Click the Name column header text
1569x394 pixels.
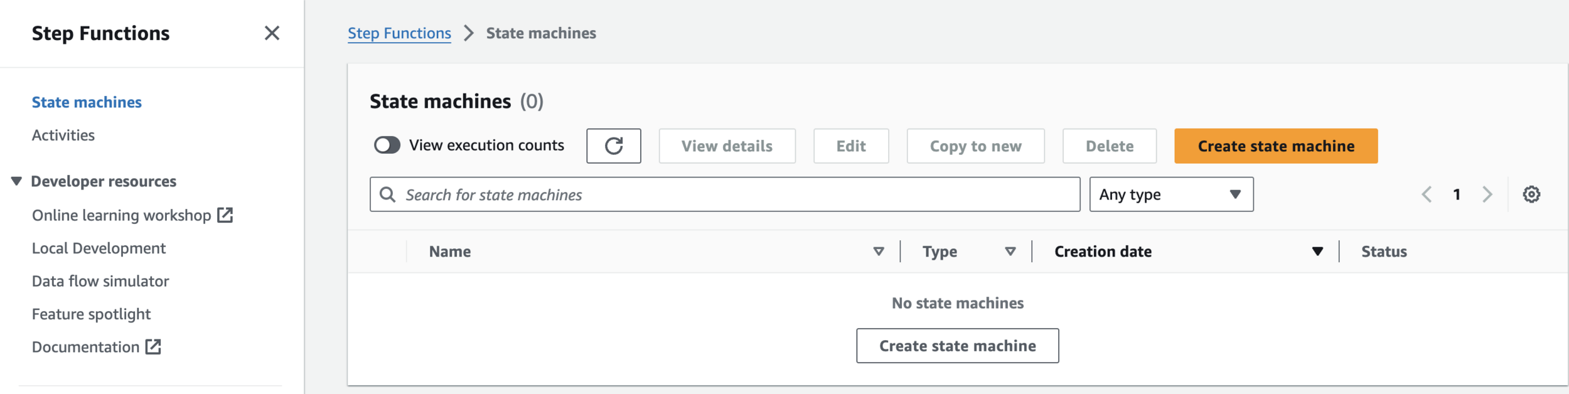[x=450, y=252]
